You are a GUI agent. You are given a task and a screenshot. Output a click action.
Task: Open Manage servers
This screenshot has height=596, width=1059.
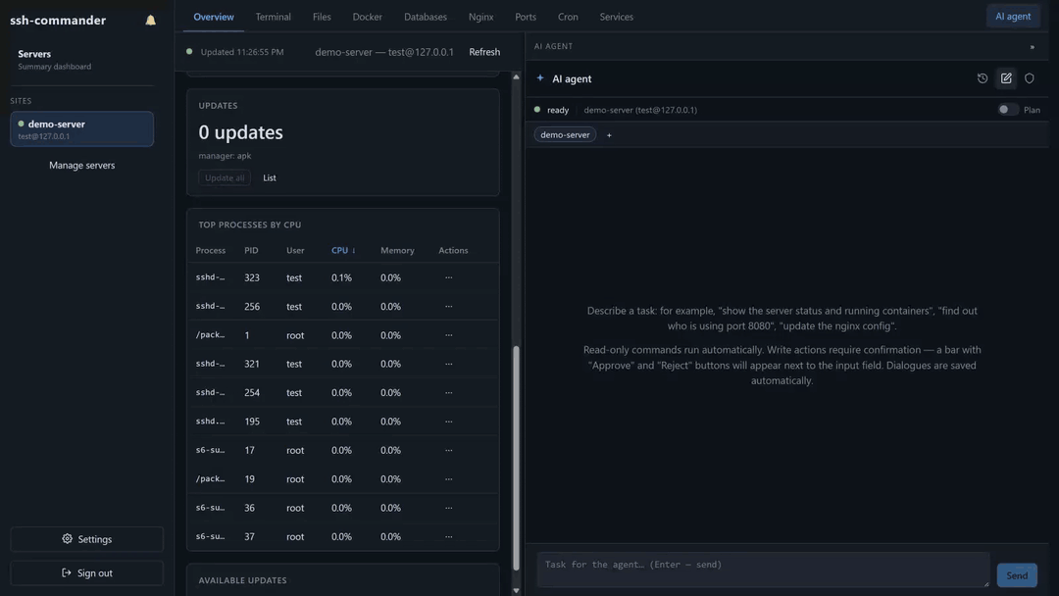click(x=81, y=166)
